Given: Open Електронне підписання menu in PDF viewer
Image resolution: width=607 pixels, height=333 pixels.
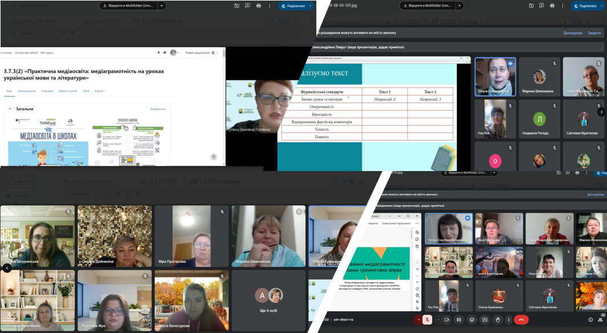Looking at the screenshot, I should [396, 224].
